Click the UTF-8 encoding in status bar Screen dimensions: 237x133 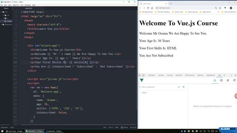coord(110,127)
